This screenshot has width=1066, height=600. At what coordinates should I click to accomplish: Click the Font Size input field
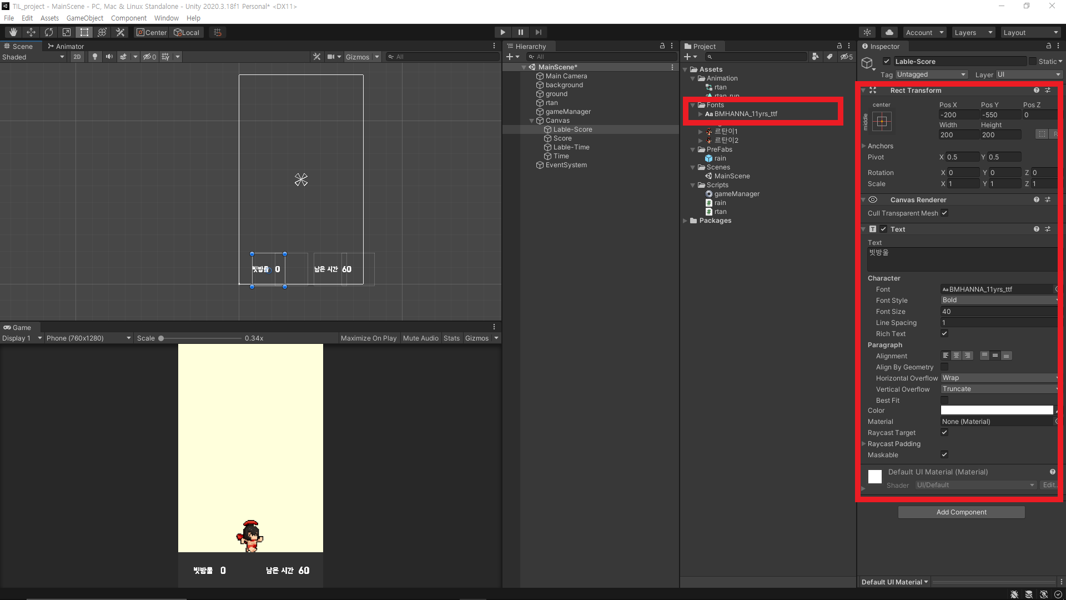(x=998, y=311)
